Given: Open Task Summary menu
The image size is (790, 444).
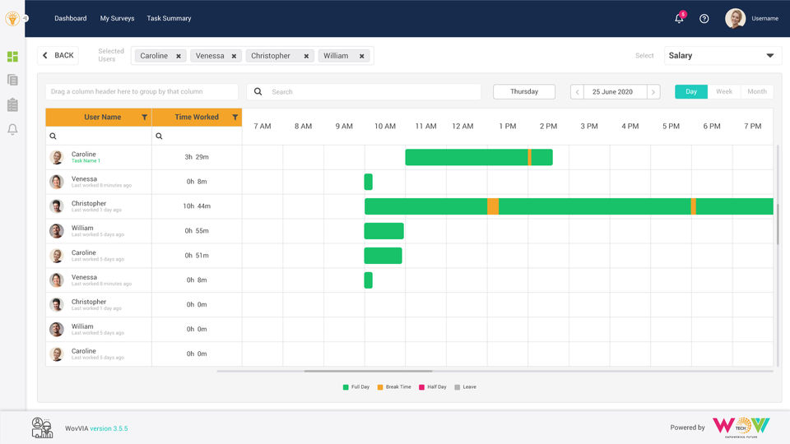Looking at the screenshot, I should (169, 18).
